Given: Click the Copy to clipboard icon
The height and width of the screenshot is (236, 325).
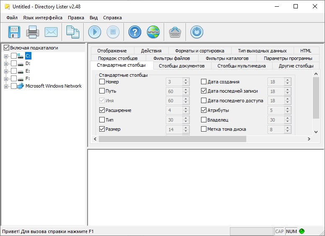Looking at the screenshot, I should pos(73,32).
